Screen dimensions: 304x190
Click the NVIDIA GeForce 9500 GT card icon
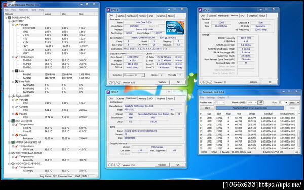[13, 142]
